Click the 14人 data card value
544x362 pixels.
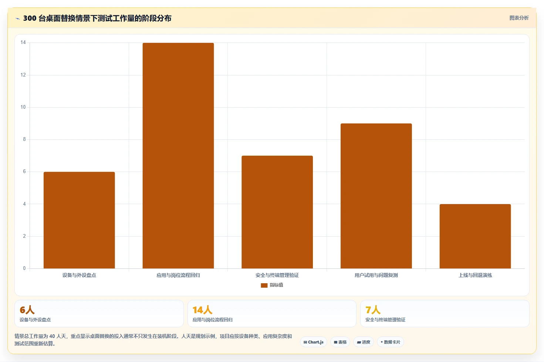click(202, 310)
